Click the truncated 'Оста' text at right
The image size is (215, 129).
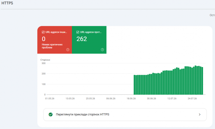pyautogui.click(x=212, y=15)
